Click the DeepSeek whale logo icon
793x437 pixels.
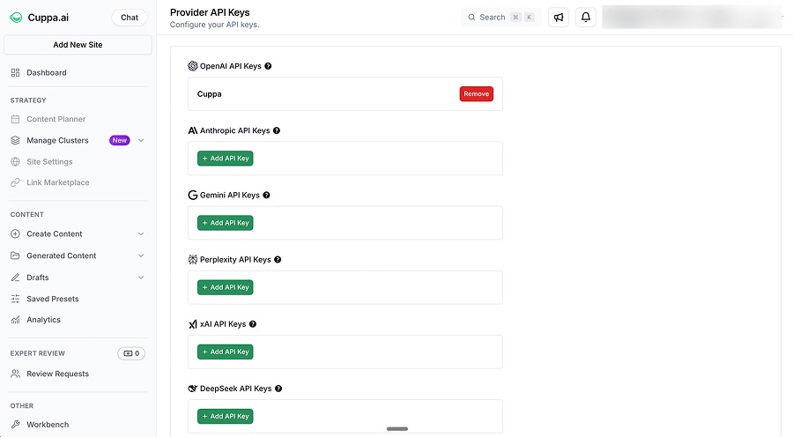[193, 389]
